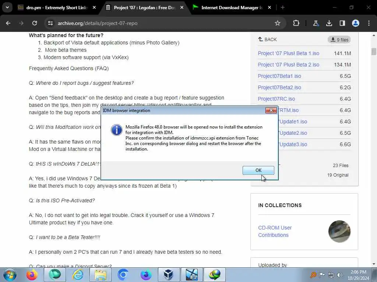Open the Windows Start menu
Image resolution: width=377 pixels, height=282 pixels.
coord(10,275)
